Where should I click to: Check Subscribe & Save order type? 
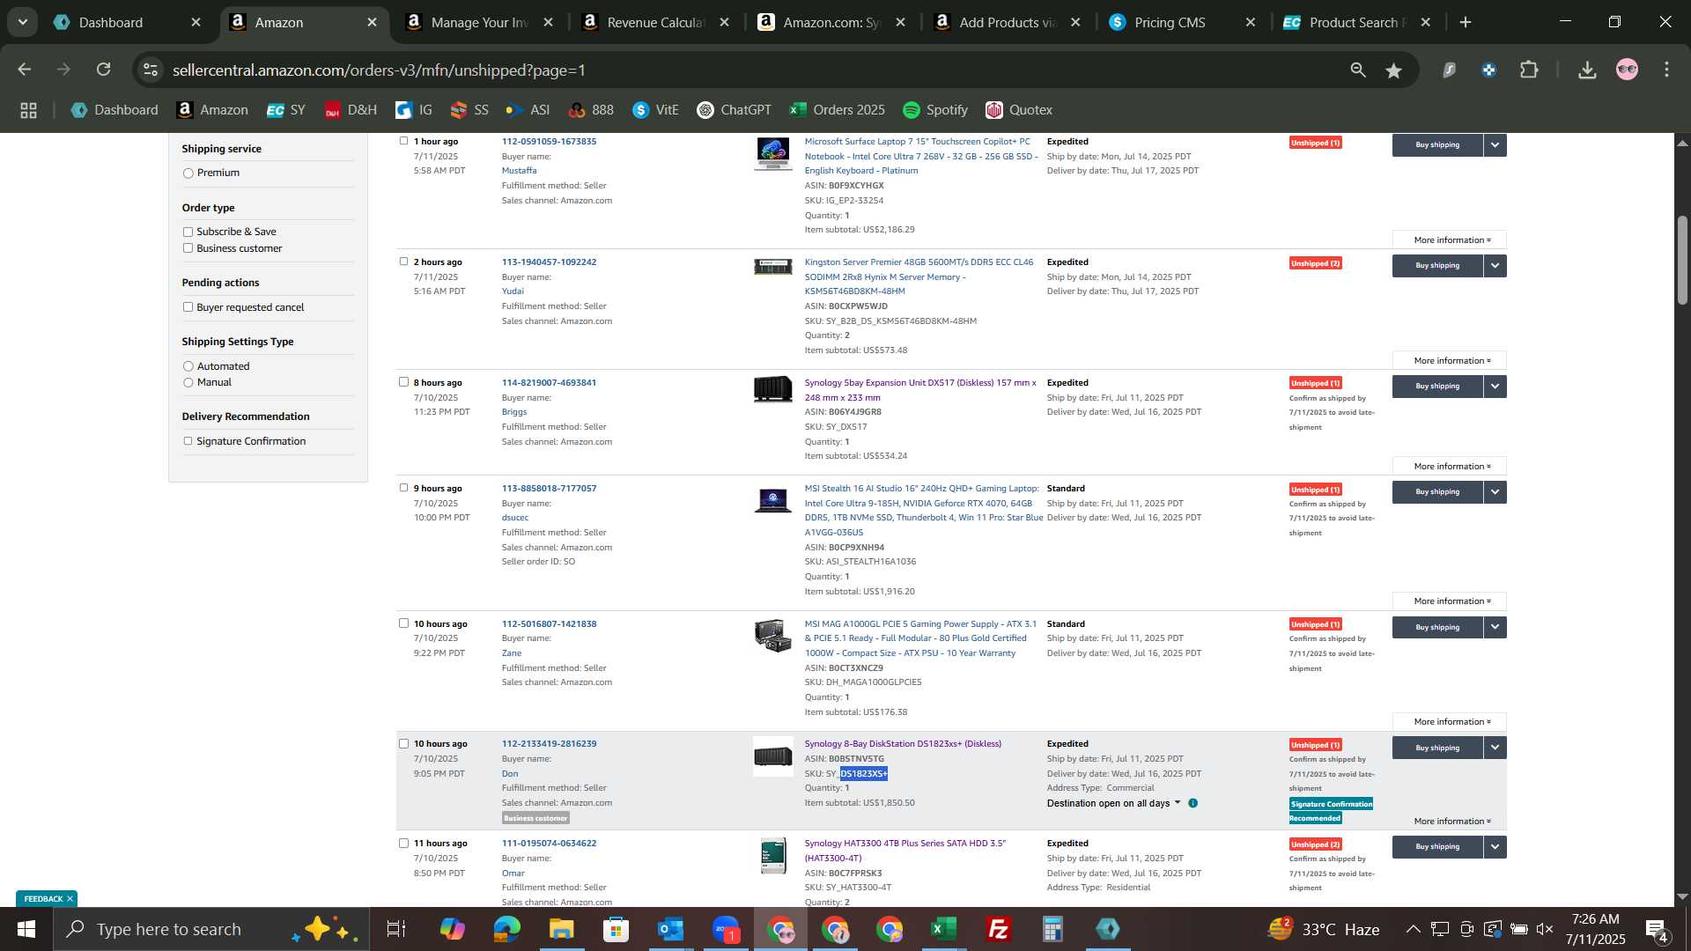click(x=188, y=232)
